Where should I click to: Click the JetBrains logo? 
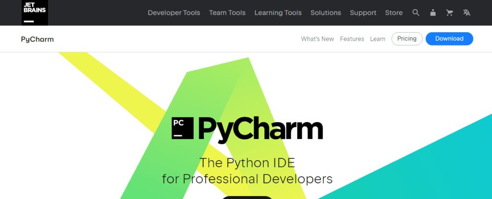click(x=35, y=12)
